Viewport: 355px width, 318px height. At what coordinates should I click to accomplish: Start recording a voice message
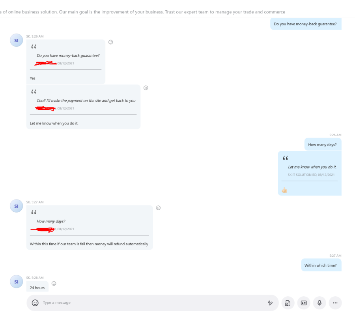coord(319,303)
